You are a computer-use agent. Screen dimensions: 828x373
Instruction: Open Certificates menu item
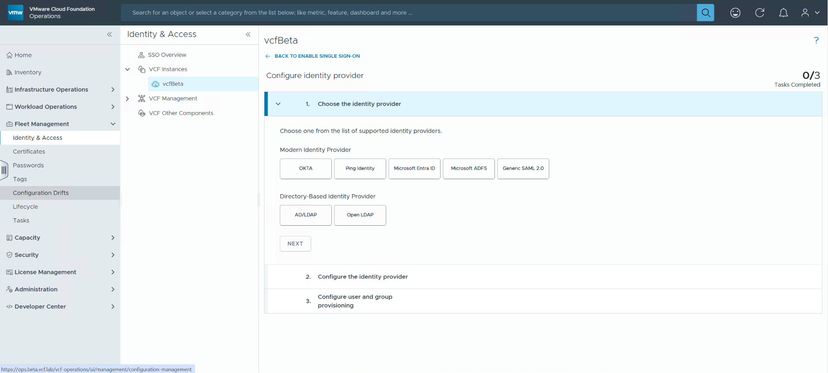[60, 152]
